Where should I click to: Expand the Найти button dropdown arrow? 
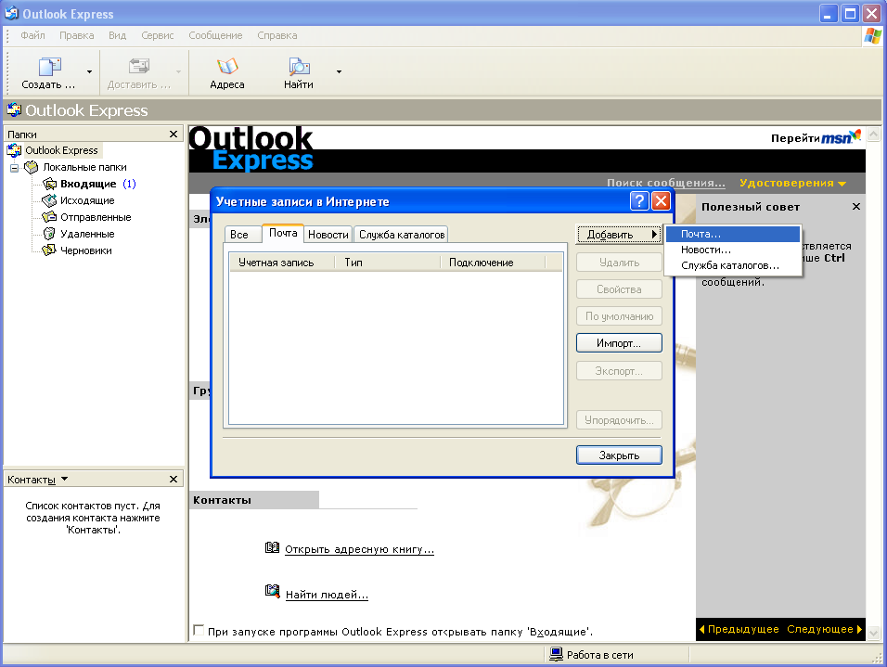[x=339, y=71]
